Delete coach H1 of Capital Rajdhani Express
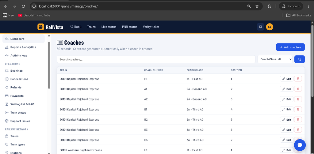 pyautogui.click(x=298, y=79)
